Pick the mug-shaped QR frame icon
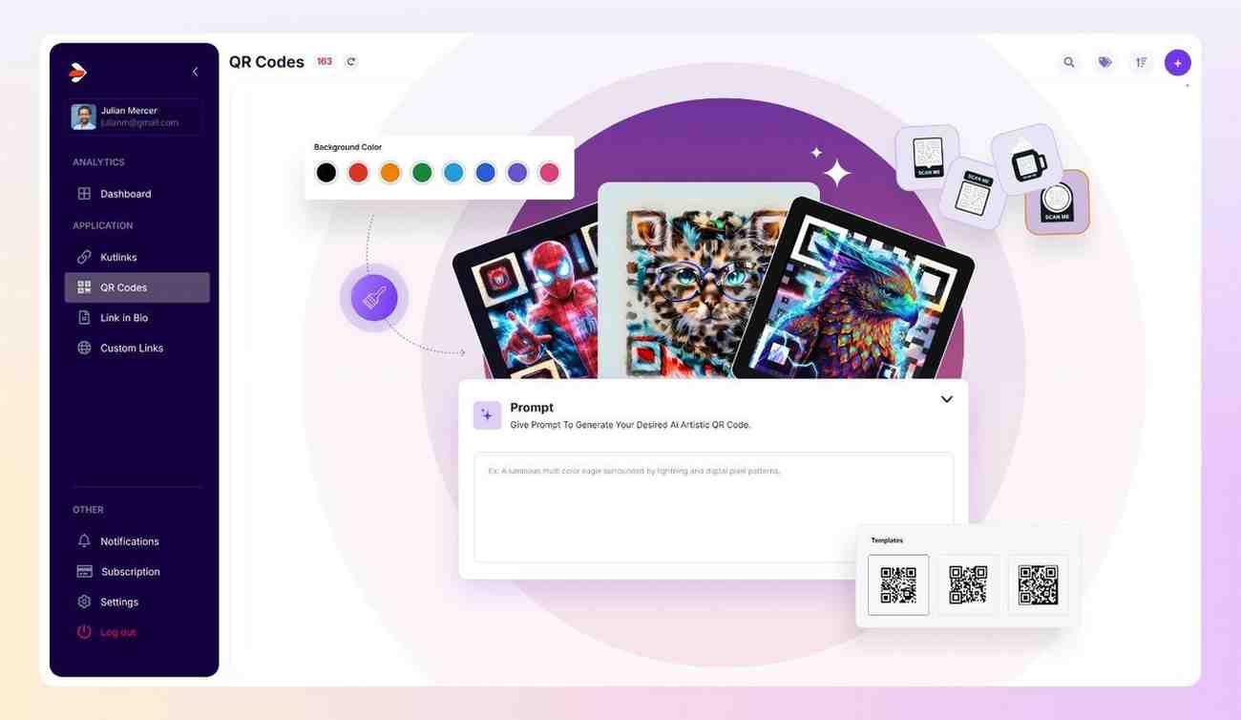Screen dimensions: 1241x720 tap(1027, 160)
